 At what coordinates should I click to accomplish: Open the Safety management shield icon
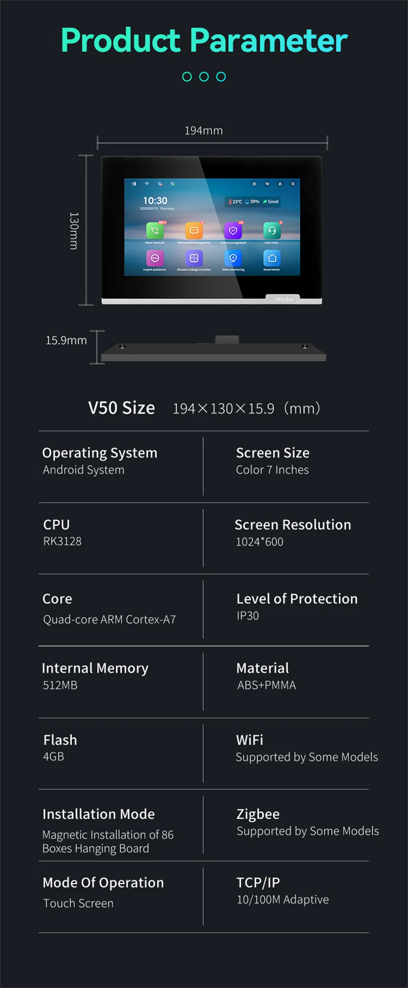point(233,230)
